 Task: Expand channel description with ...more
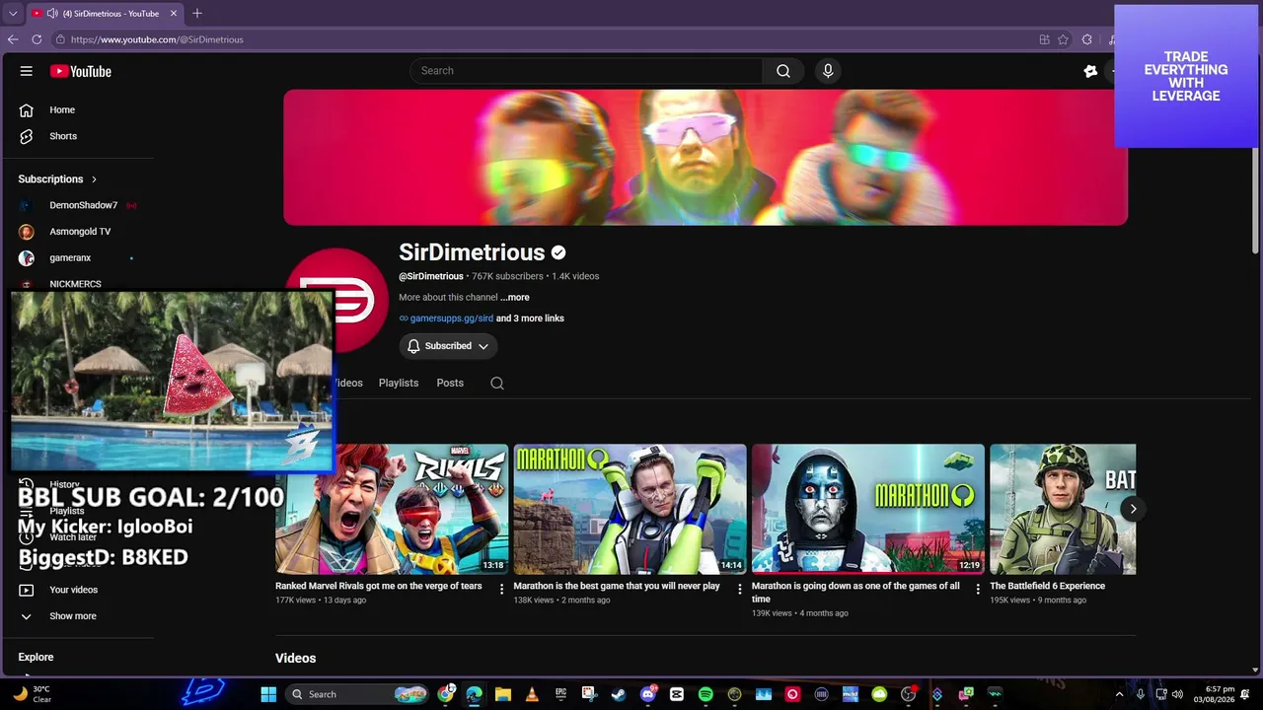pos(514,297)
